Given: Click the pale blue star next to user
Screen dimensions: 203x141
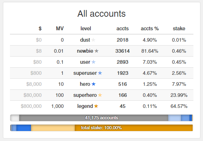Looking at the screenshot, I should 93,62.
